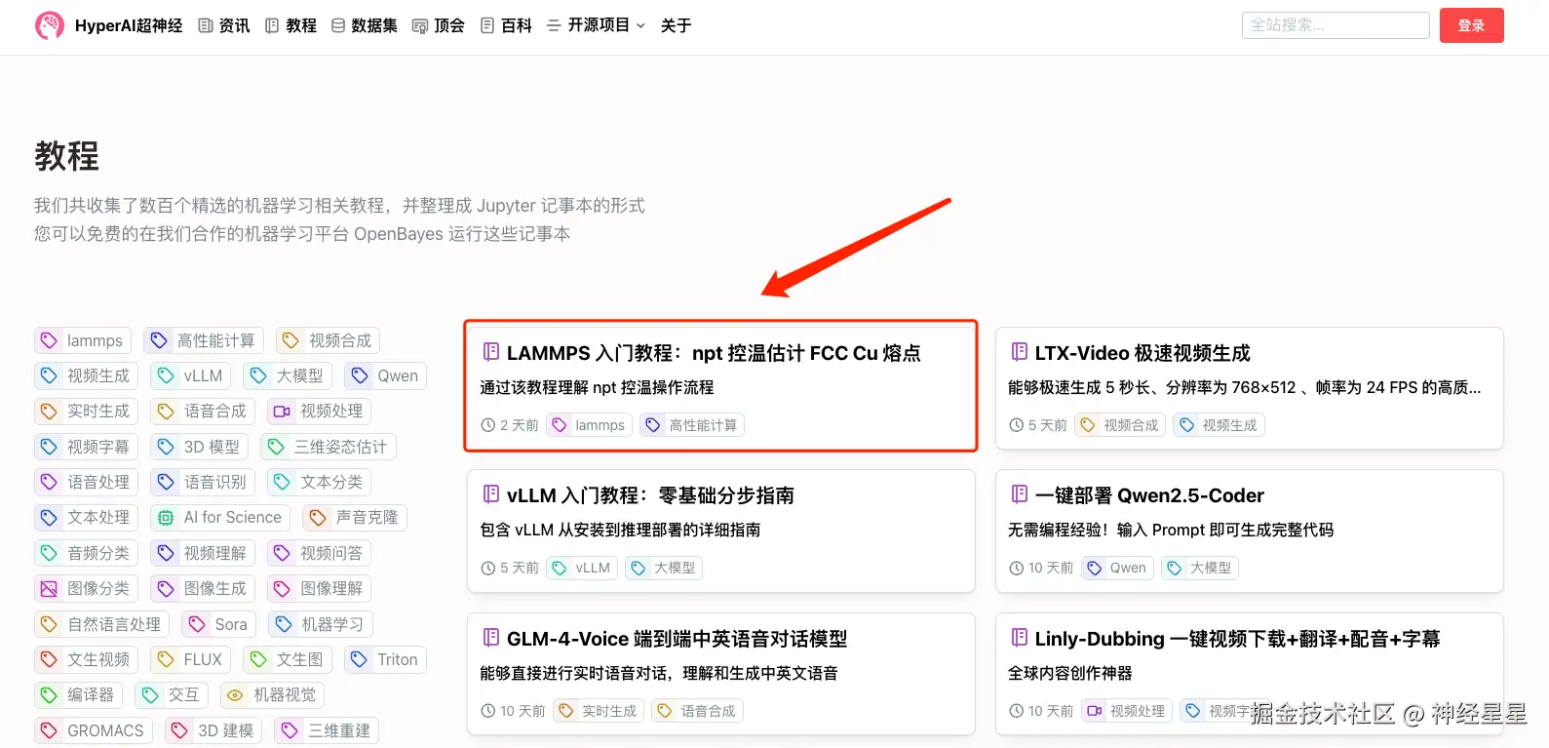The width and height of the screenshot is (1549, 748).
Task: Filter by the 视频合成 sidebar tag
Action: click(x=328, y=340)
